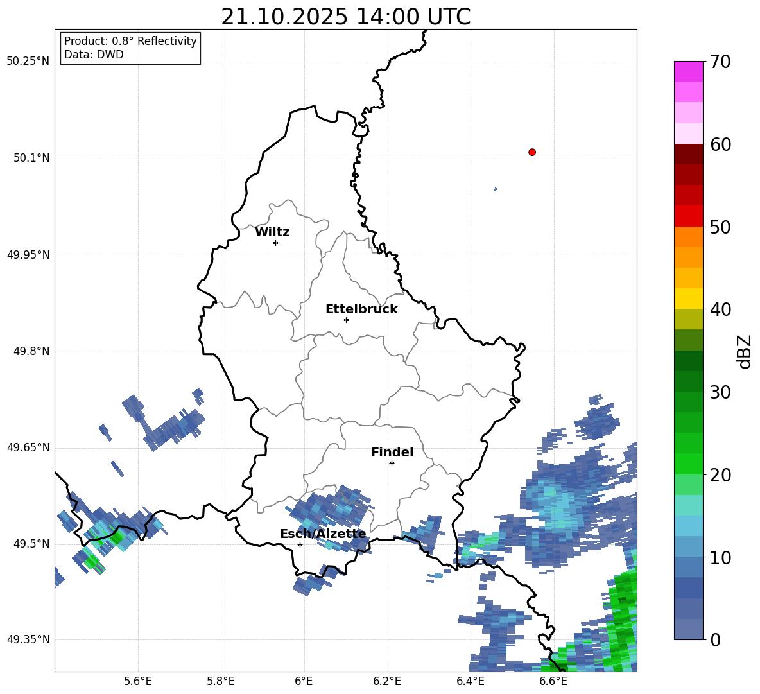This screenshot has height=694, width=760.
Task: Click the 50.1°N latitude label
Action: 31,159
